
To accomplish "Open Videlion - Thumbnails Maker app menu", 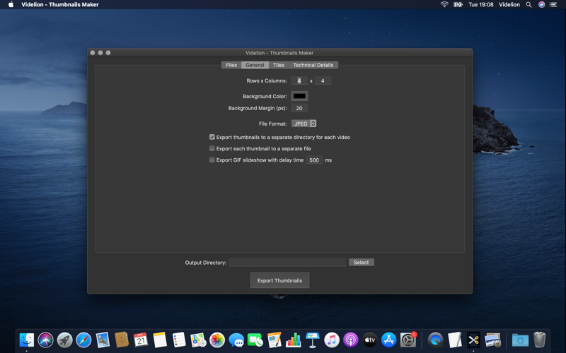I will (x=60, y=4).
